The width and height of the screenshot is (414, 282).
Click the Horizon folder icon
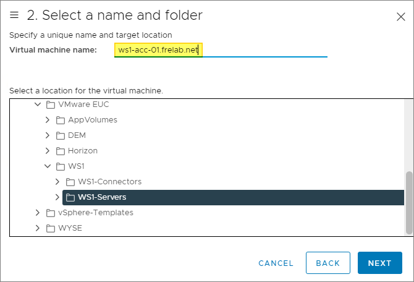coord(61,151)
